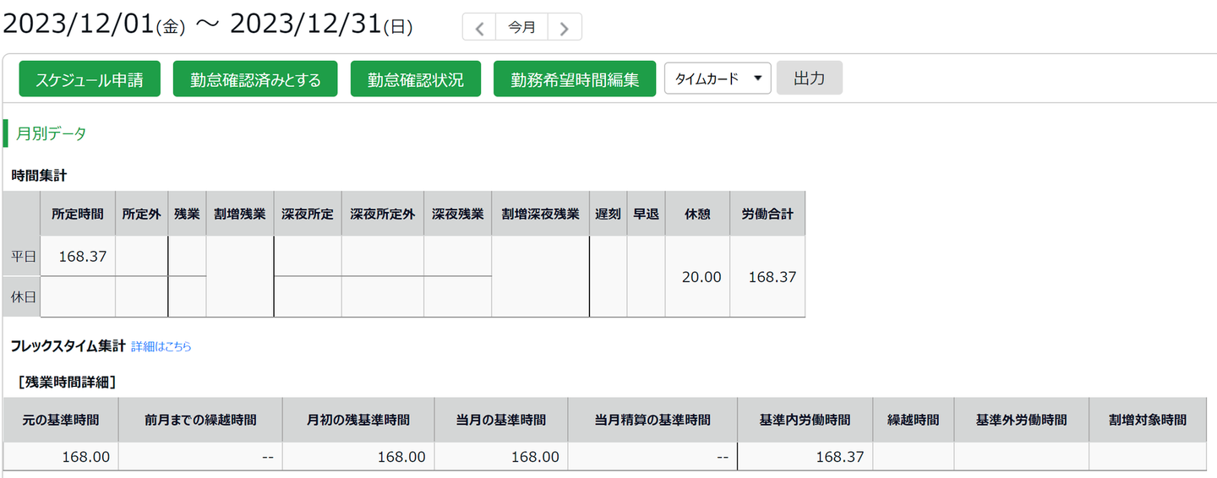Click the 平日 row label

pos(23,257)
